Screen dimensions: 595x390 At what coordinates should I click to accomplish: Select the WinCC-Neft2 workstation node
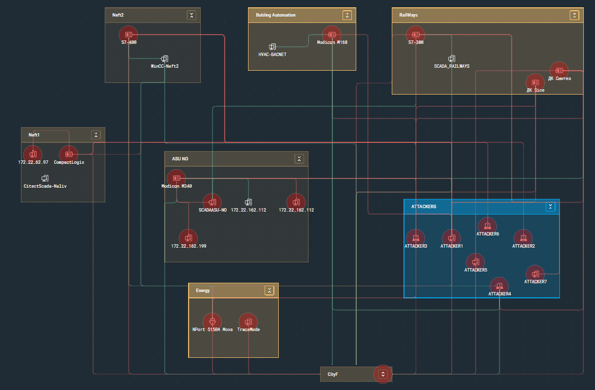(x=165, y=58)
